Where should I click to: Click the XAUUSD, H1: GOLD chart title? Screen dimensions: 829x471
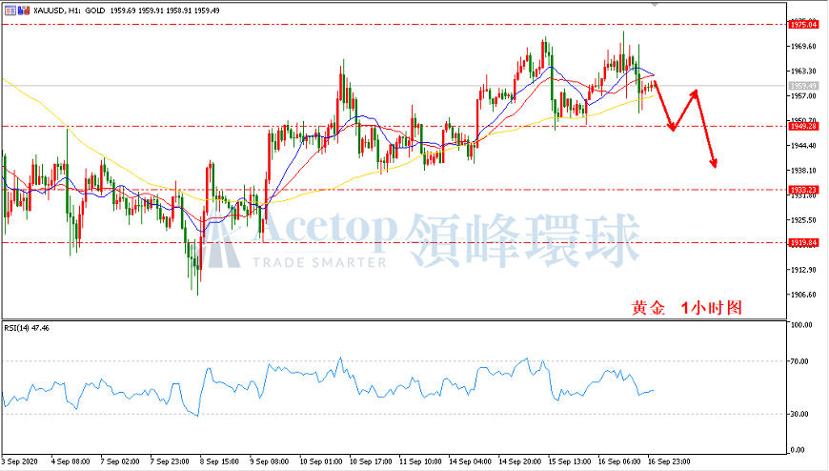click(x=69, y=10)
